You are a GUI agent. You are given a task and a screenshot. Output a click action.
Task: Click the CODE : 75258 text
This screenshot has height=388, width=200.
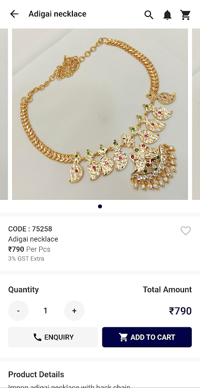point(30,229)
